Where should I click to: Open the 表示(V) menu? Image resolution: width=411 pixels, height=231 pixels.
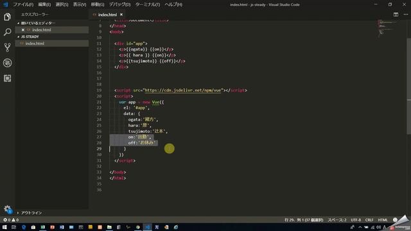[80, 4]
